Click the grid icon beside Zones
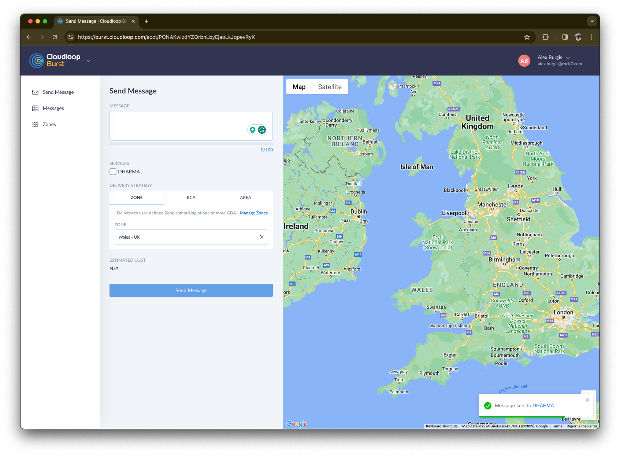The image size is (620, 456). pyautogui.click(x=35, y=124)
